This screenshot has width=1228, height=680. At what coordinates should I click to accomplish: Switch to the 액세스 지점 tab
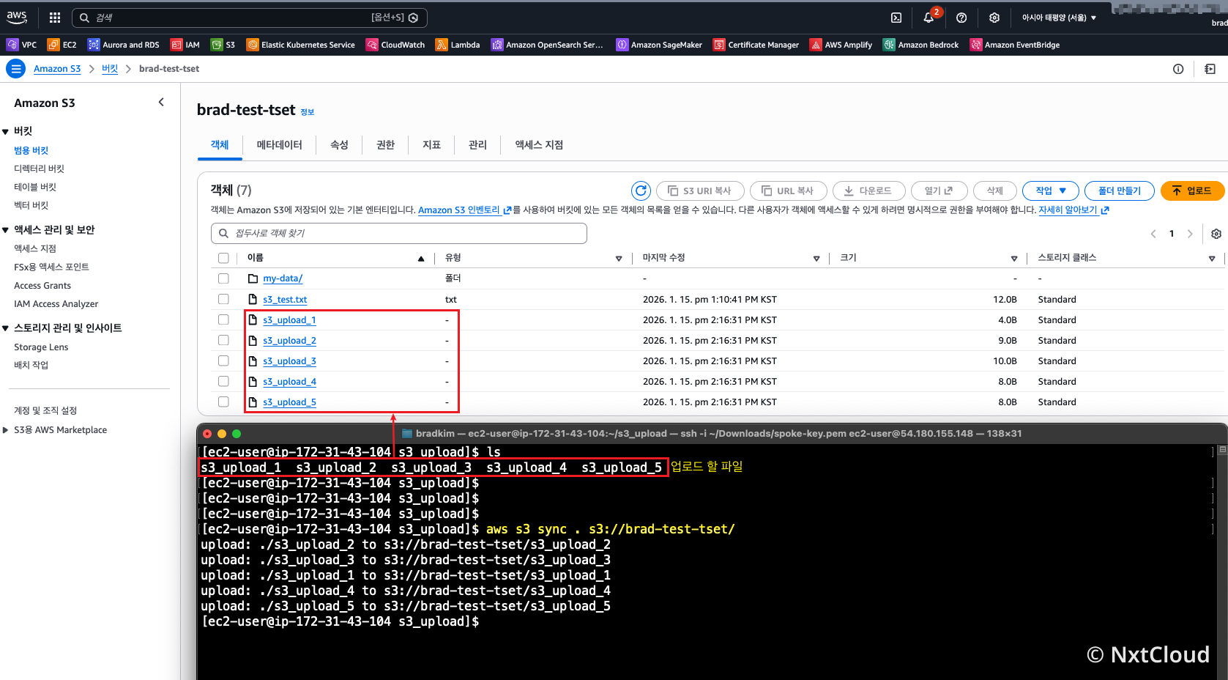(539, 145)
